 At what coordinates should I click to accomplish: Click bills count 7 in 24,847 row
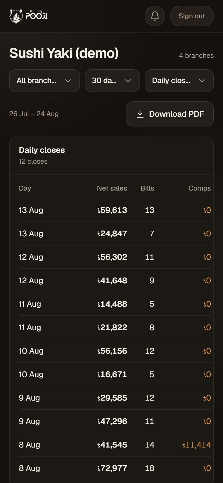[x=152, y=234]
